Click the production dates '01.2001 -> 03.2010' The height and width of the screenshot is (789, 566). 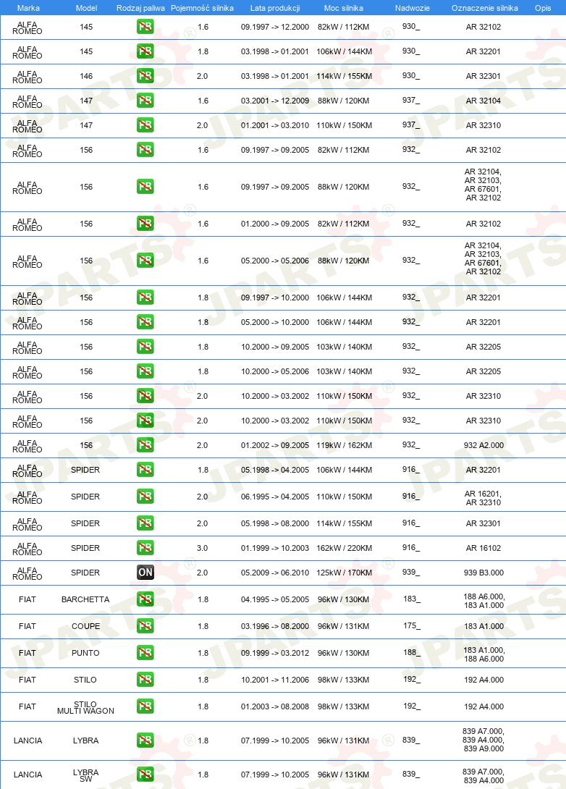coord(275,125)
